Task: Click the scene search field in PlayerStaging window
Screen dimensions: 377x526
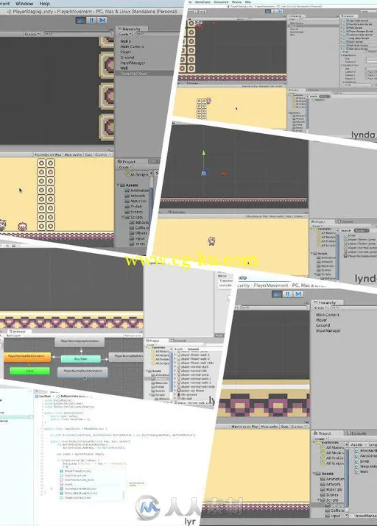Action: coord(77,34)
